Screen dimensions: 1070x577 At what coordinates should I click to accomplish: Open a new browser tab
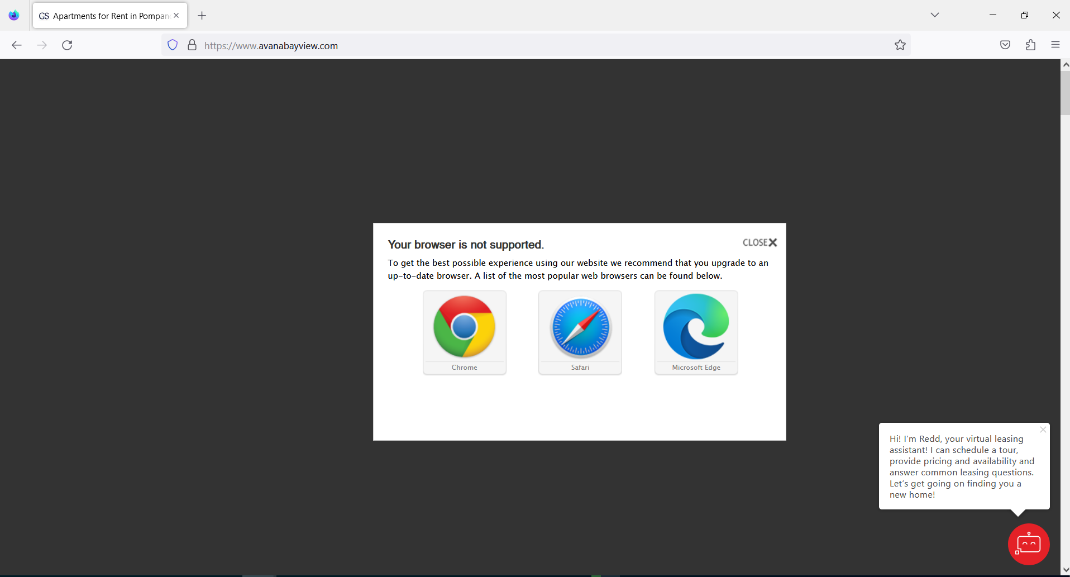202,16
